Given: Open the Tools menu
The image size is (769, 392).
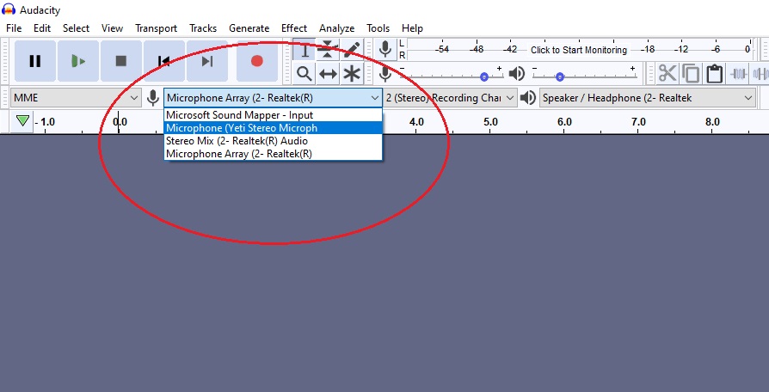Looking at the screenshot, I should pos(378,28).
